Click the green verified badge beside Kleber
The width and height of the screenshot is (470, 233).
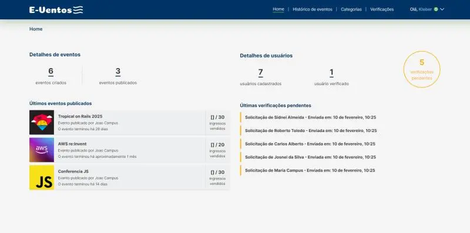coord(436,9)
